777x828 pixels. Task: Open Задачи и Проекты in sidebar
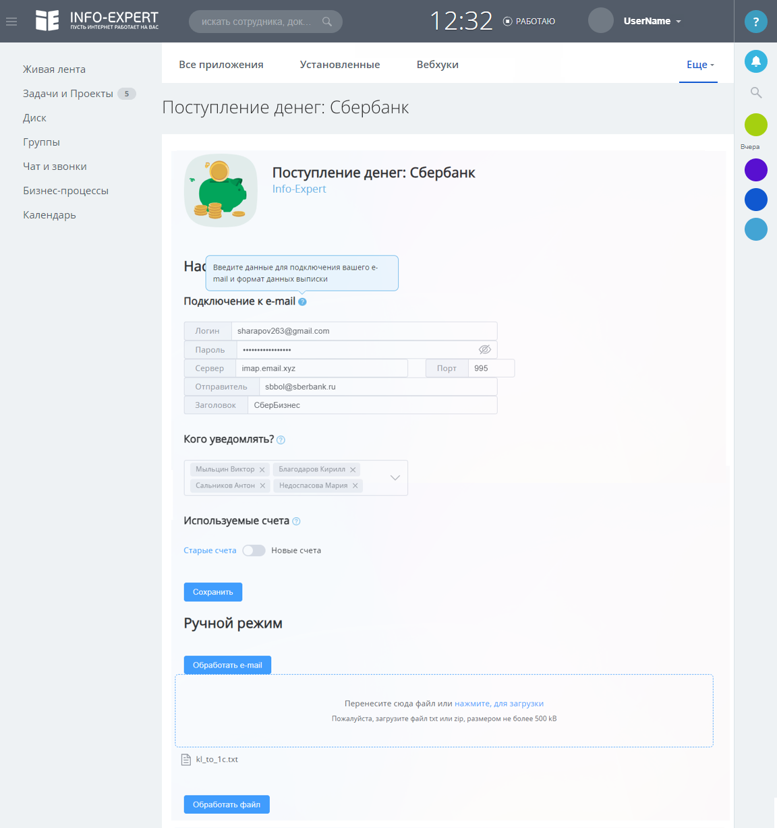click(68, 94)
